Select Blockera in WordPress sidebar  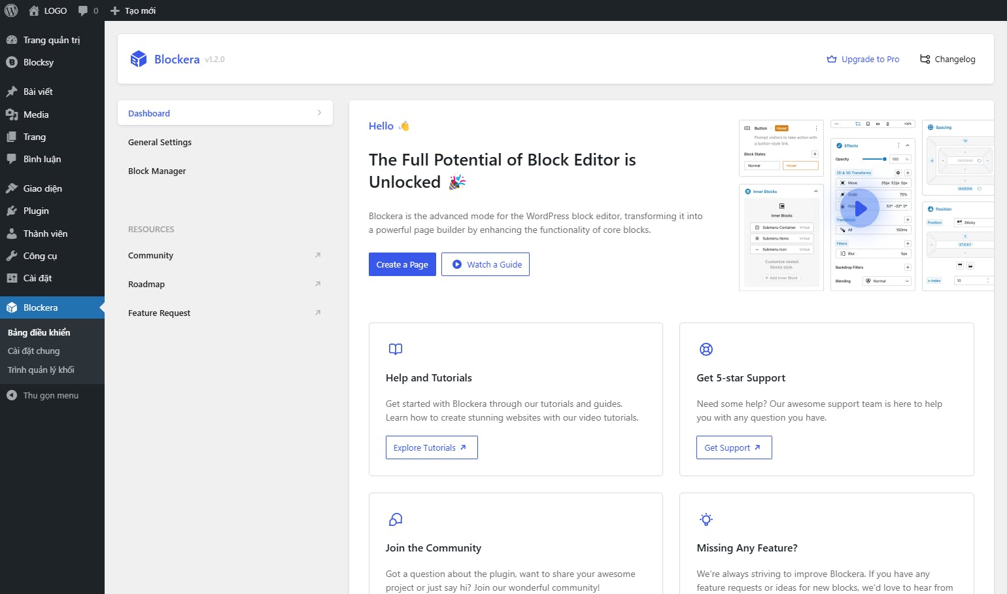coord(52,307)
